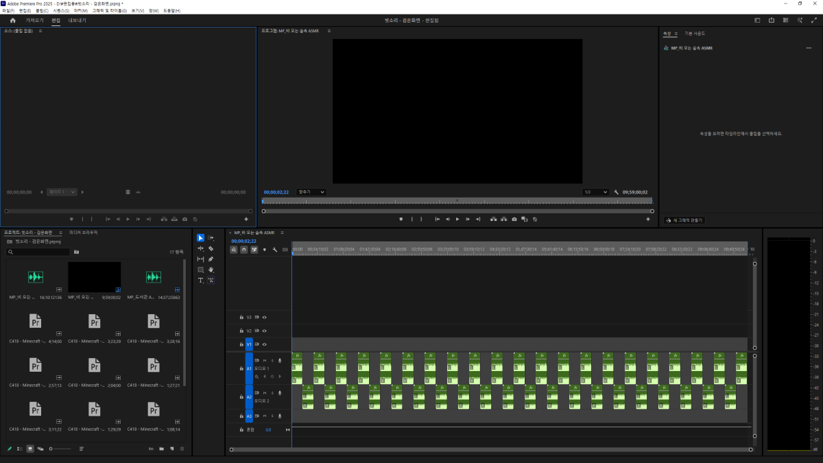Viewport: 823px width, 463px height.
Task: Click Program monitor zoom scroll bar
Action: coord(457,211)
